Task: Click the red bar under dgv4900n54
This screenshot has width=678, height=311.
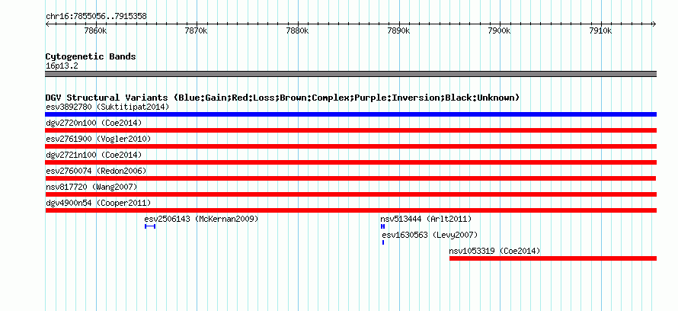Action: click(x=350, y=210)
